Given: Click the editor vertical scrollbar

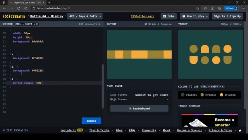Looking at the screenshot, I should (103, 86).
